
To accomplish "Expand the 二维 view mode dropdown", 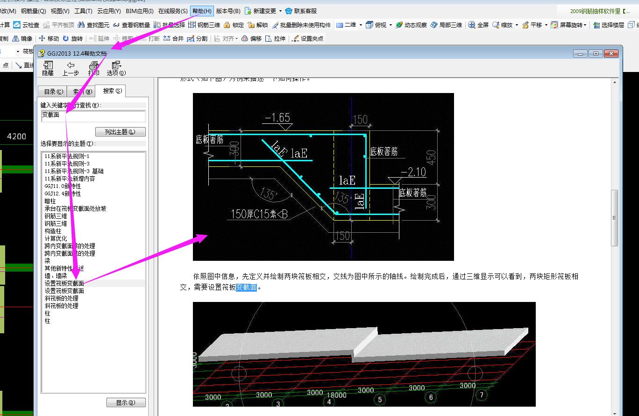I will click(x=361, y=25).
